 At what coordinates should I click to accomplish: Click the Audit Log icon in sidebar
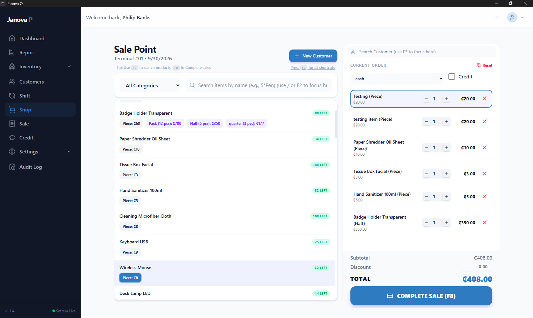pos(12,167)
